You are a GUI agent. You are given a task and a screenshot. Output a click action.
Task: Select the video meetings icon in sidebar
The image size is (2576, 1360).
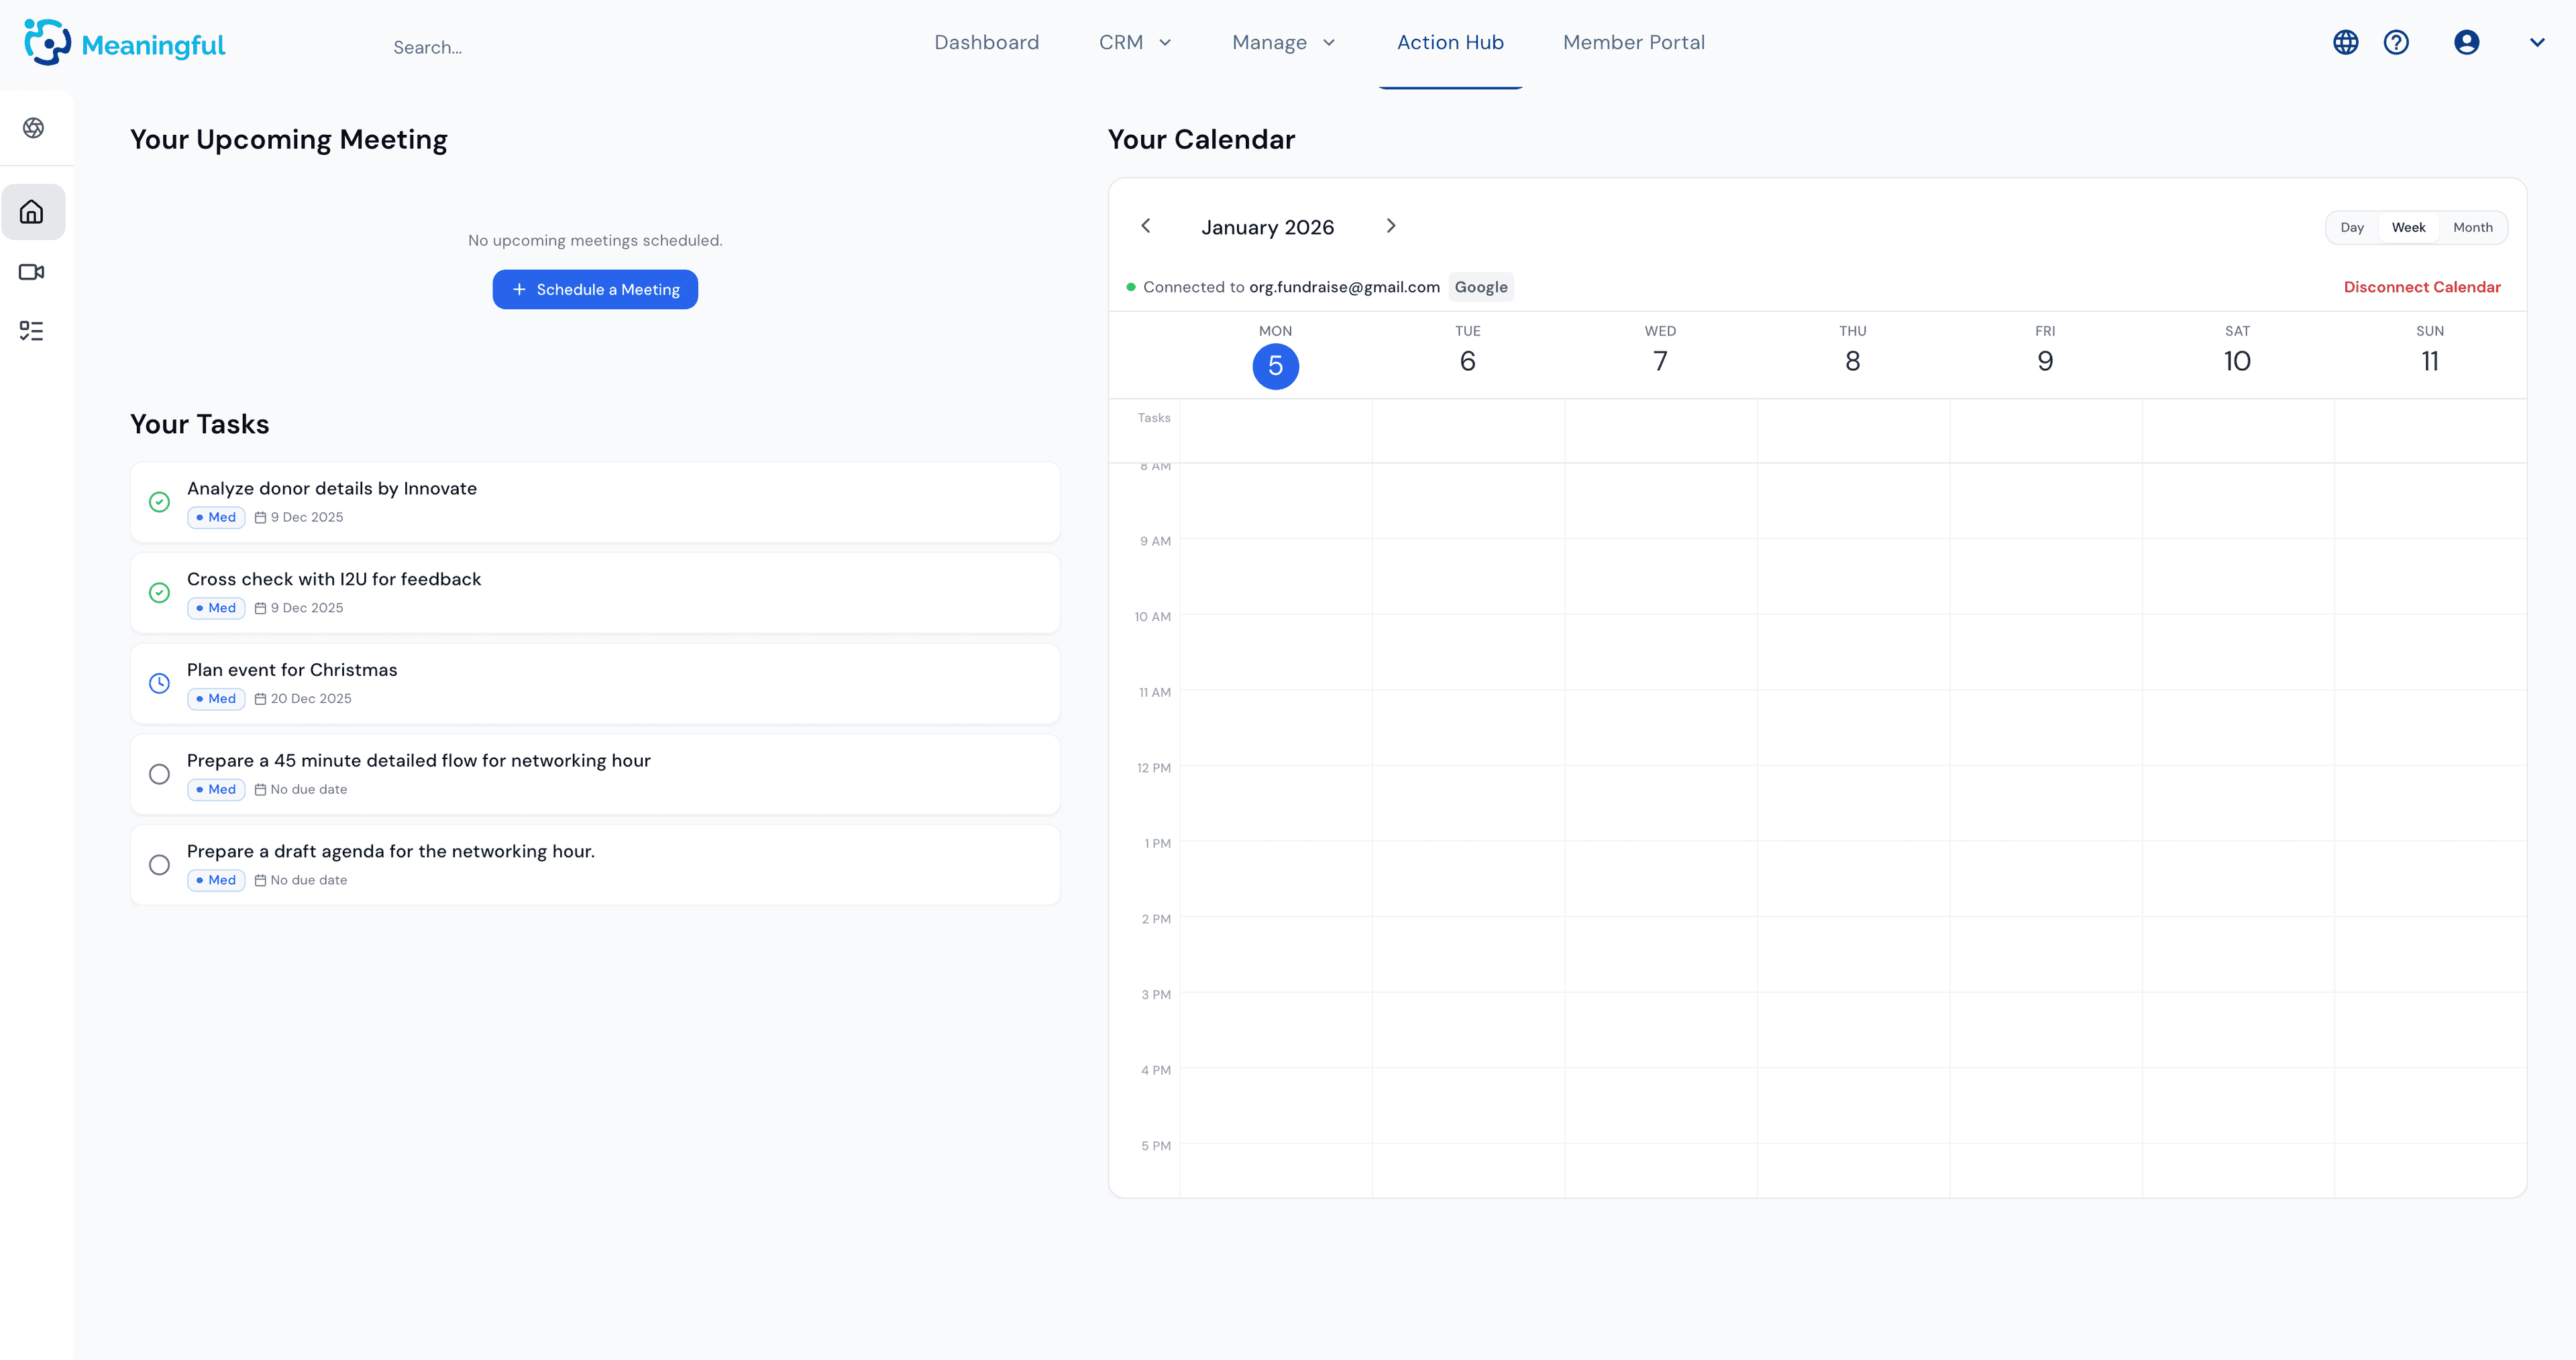coord(33,271)
